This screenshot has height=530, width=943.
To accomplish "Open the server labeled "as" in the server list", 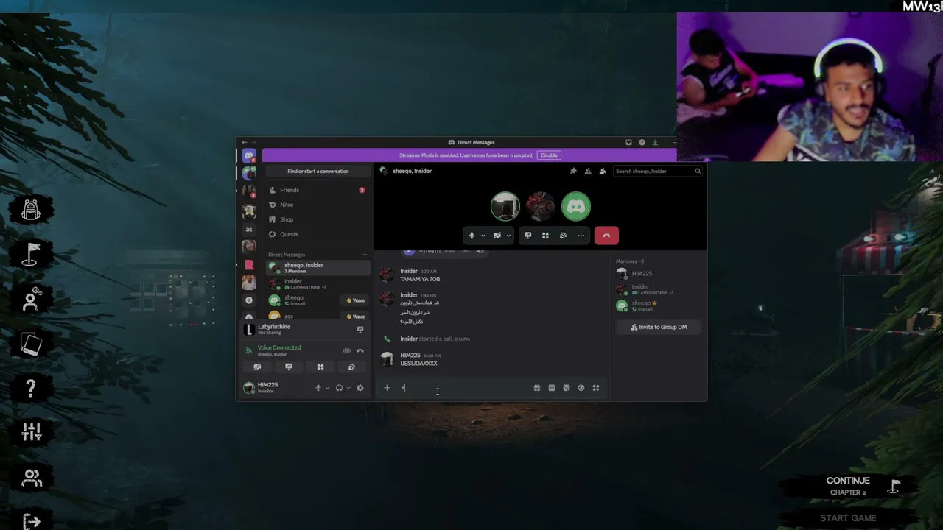I will pyautogui.click(x=249, y=229).
